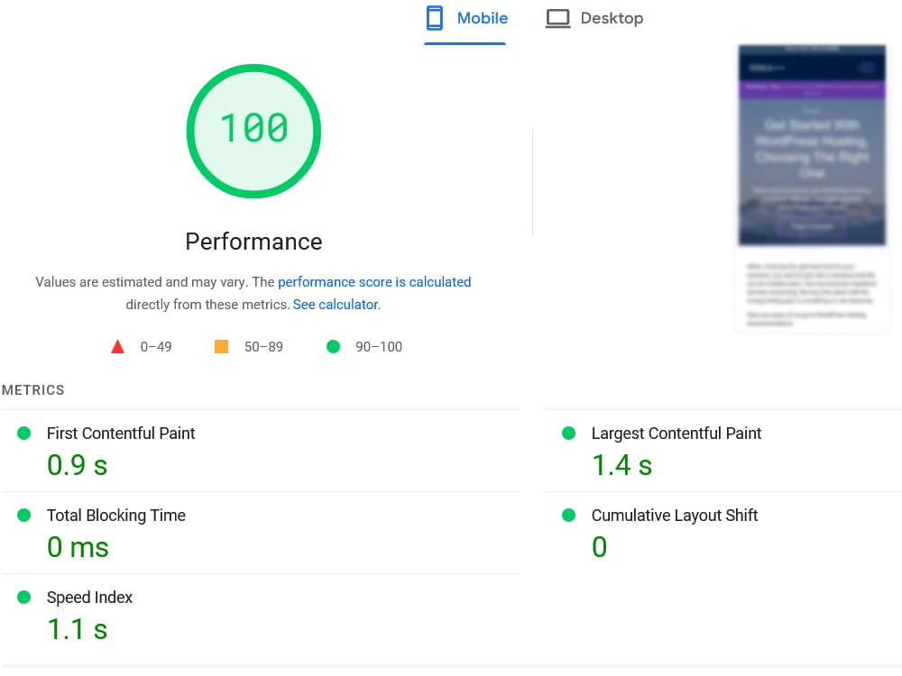Click the '1.1 s' Speed Index value
902x676 pixels.
tap(77, 629)
